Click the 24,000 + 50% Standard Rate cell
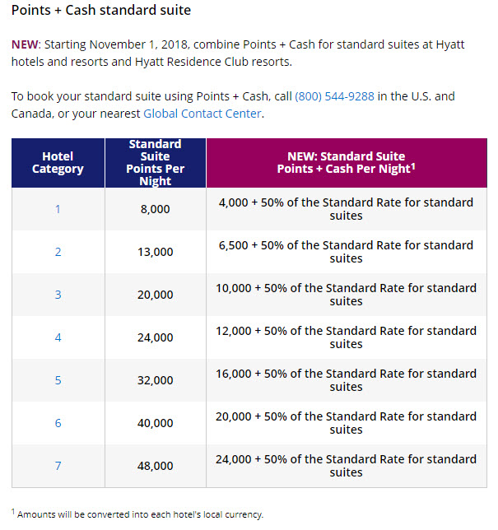The image size is (498, 530). click(x=346, y=466)
